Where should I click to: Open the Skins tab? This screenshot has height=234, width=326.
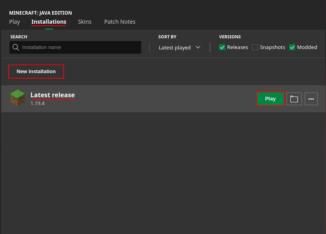pos(85,22)
